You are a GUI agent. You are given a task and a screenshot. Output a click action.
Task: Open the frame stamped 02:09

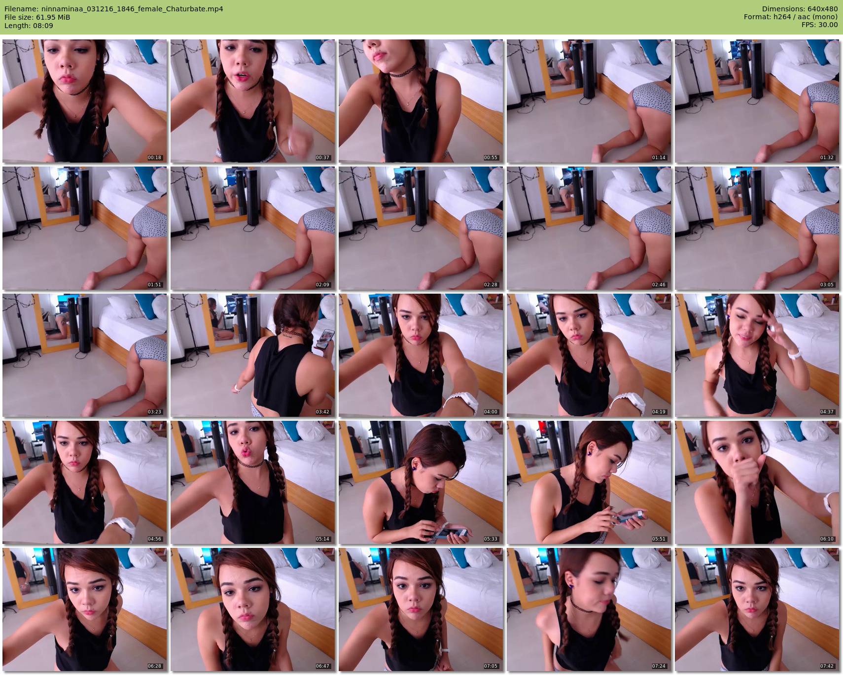[252, 228]
